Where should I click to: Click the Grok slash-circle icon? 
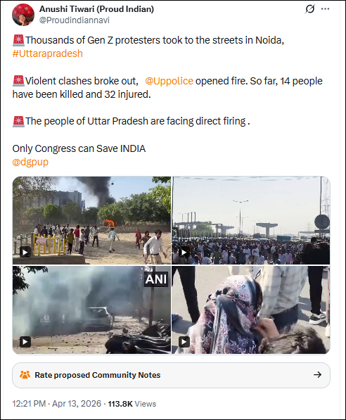point(310,9)
